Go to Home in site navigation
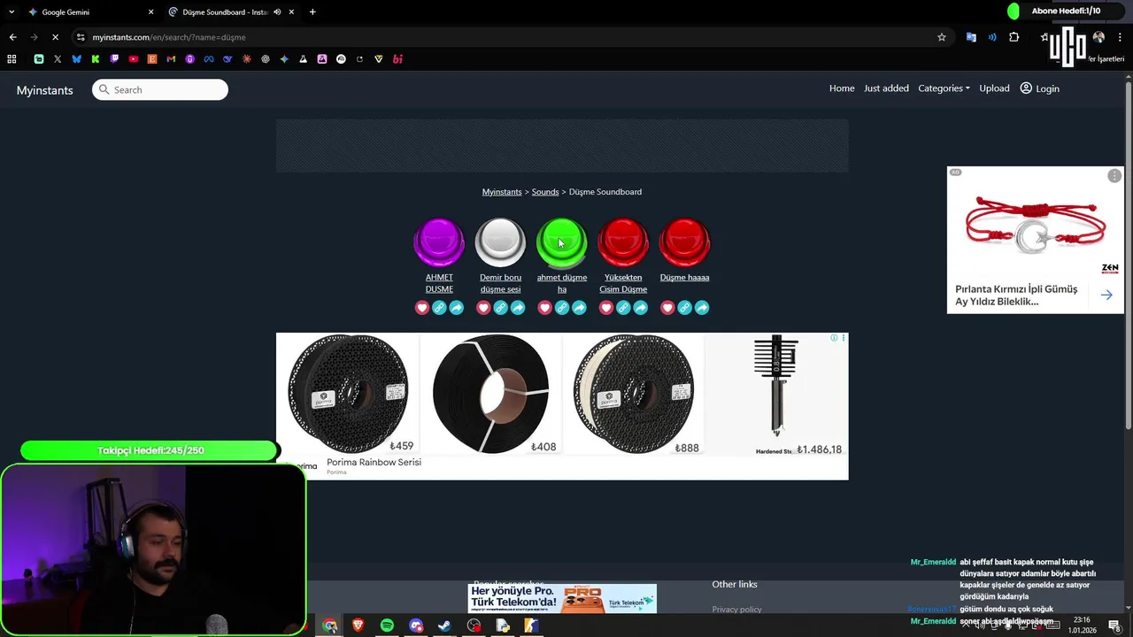Viewport: 1133px width, 637px height. (x=842, y=88)
